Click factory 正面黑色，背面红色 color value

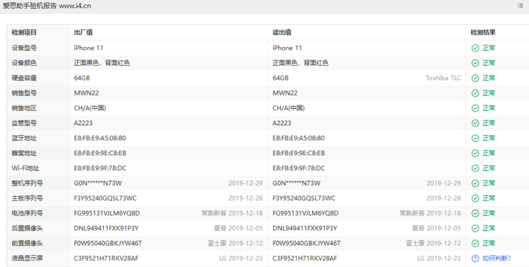pyautogui.click(x=102, y=63)
